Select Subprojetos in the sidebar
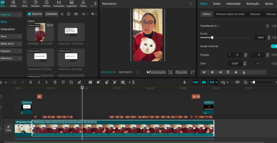The height and width of the screenshot is (143, 277). tap(8, 29)
